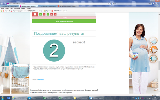Open Excel Свод ГСТС taskbar item

(x=50, y=98)
